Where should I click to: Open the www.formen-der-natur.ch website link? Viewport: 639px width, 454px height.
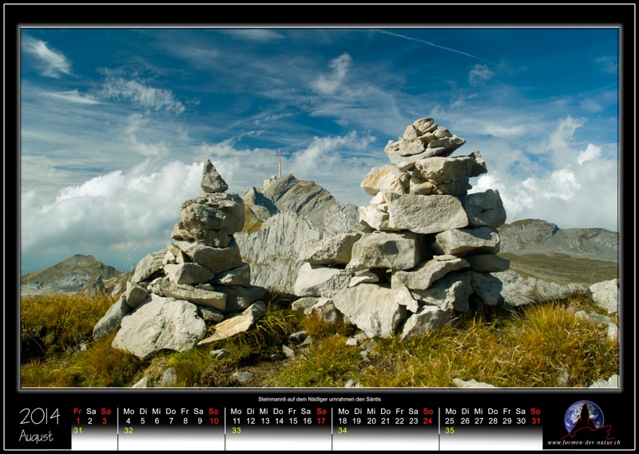[583, 442]
